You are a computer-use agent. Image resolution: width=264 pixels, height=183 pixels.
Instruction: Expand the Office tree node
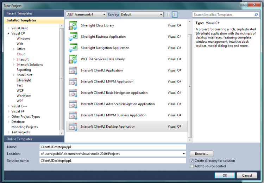(x=14, y=49)
